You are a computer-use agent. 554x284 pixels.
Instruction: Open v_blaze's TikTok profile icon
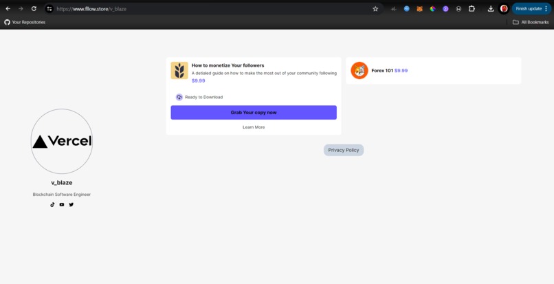pos(52,204)
